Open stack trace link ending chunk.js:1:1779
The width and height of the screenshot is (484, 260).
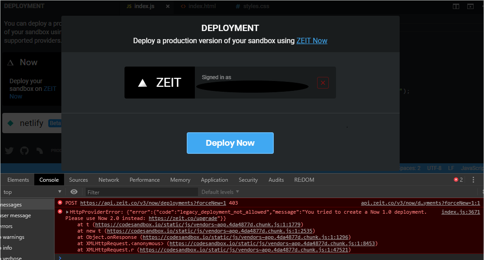click(x=198, y=224)
